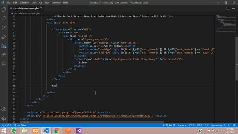Click the Ln 38, Col 28 position indicator
Screen dimensions: 238x134
[x=169, y=125]
